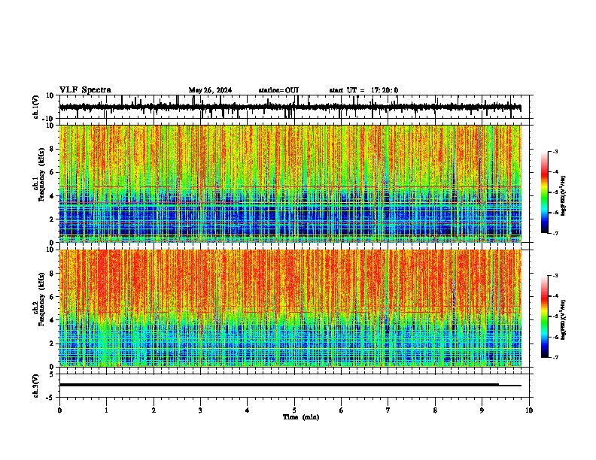596x460 pixels.
Task: Click the '6' kHz tick on ch.1 spectrogram
Action: (53, 173)
